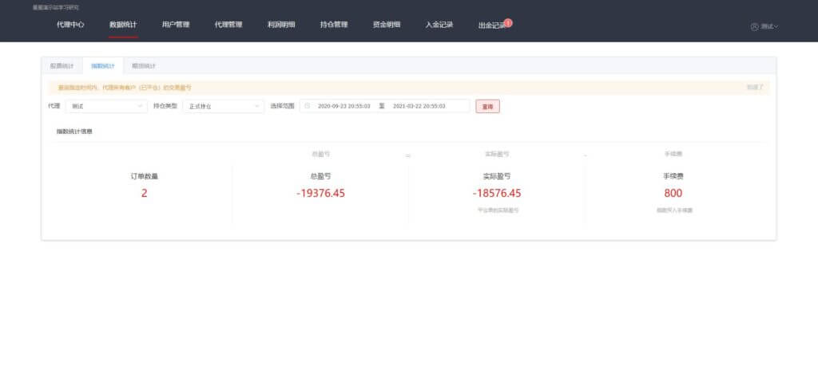
Task: Switch to the 股票统计 tab
Action: pos(62,65)
